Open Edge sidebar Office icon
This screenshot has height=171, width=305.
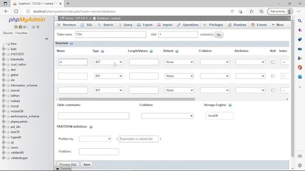click(x=300, y=67)
